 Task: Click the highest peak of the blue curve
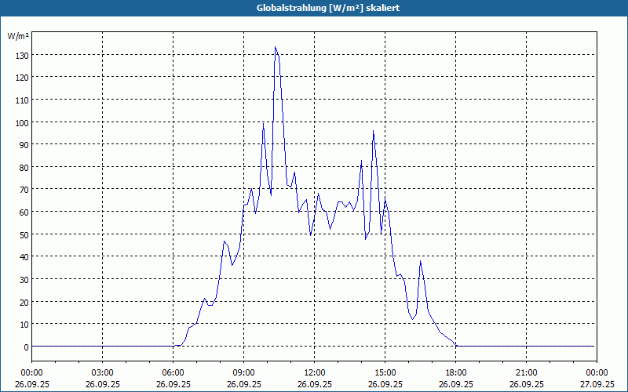(276, 47)
